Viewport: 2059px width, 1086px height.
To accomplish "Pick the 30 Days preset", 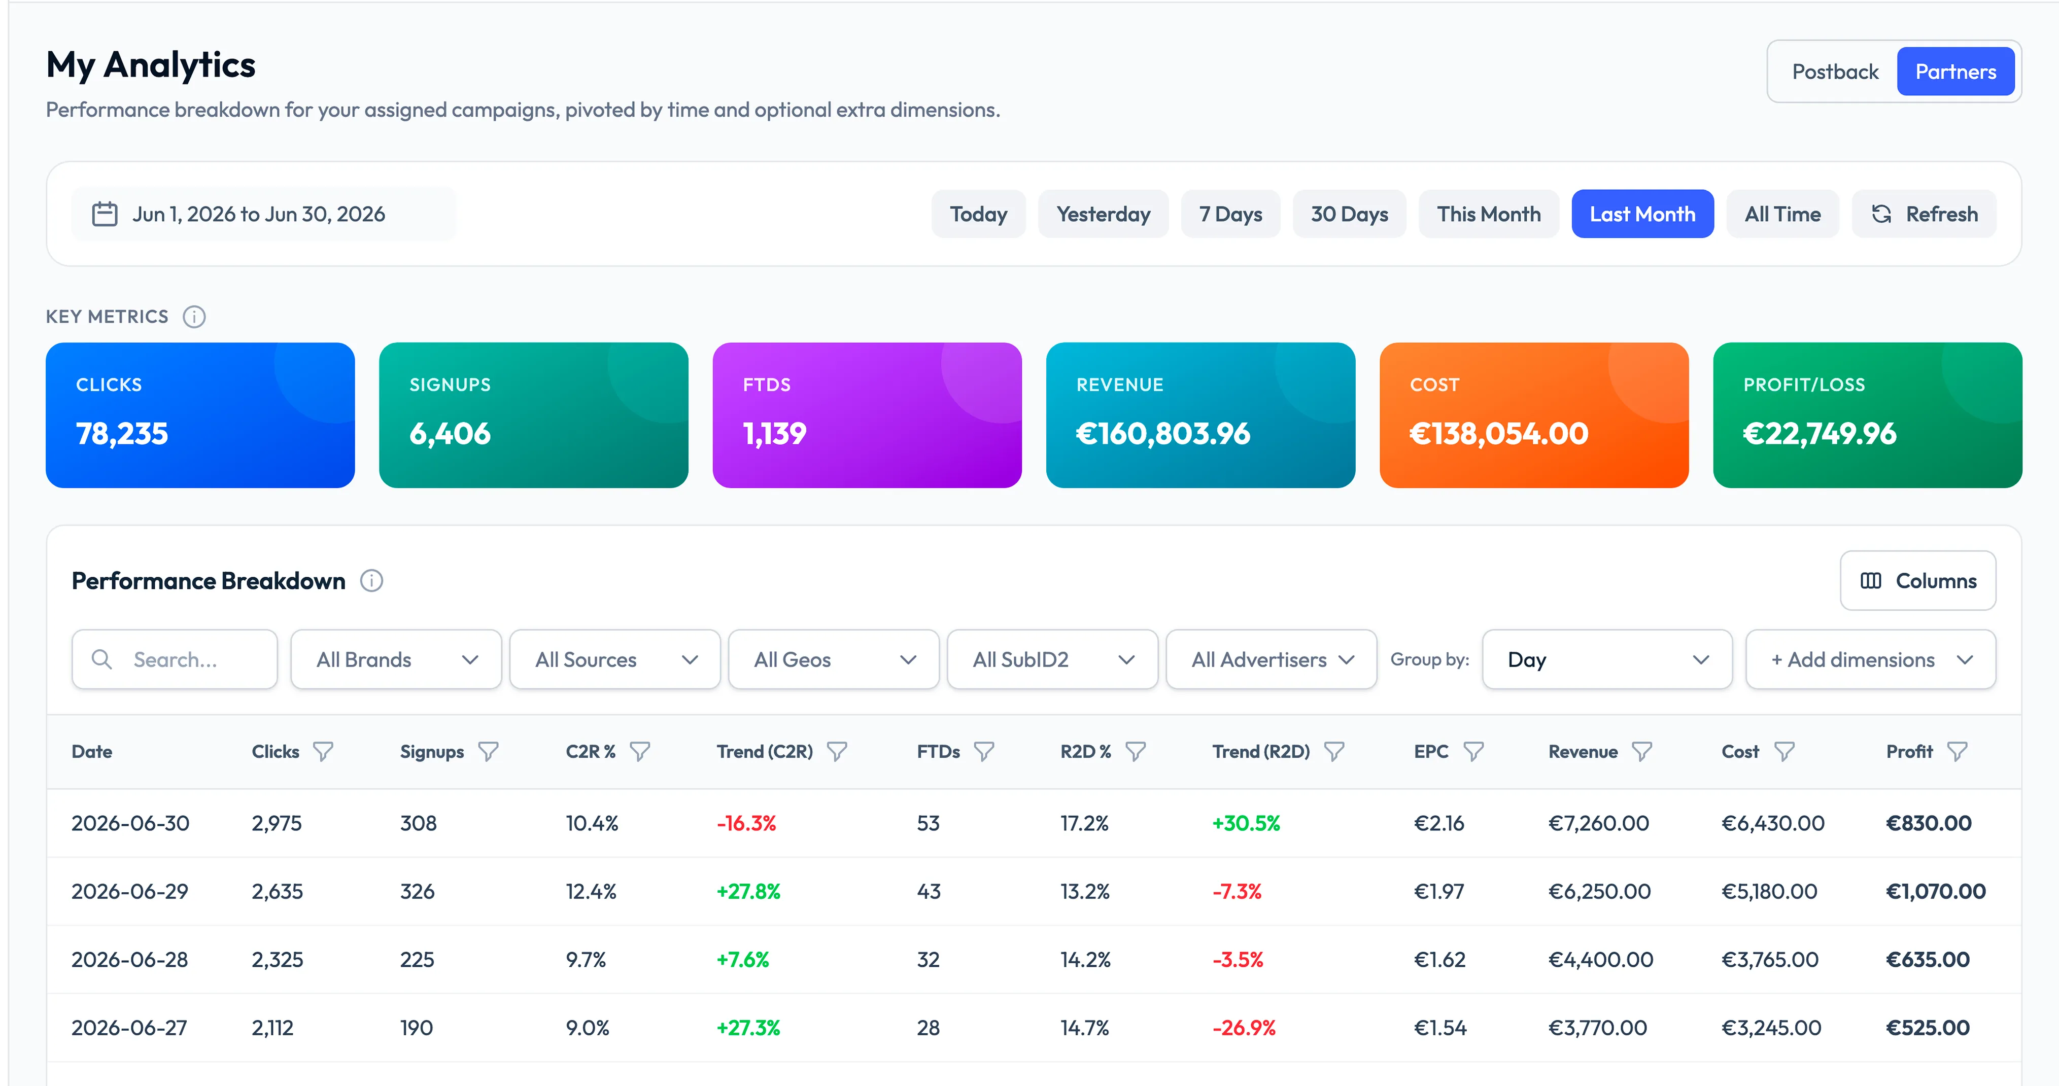I will (1349, 214).
